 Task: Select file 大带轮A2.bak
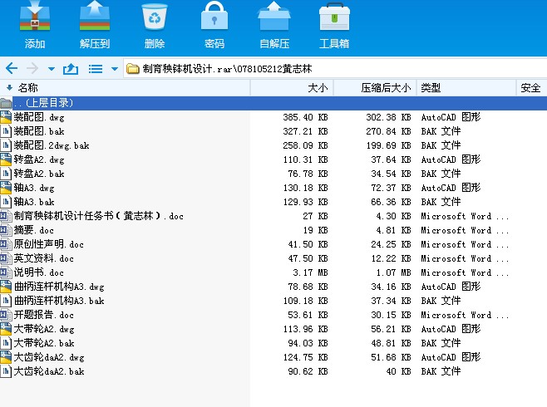coord(44,343)
